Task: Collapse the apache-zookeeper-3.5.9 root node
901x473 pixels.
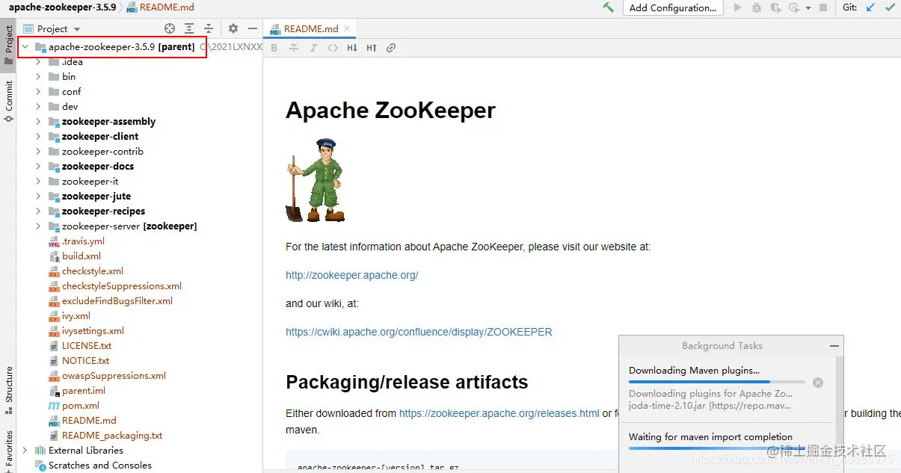Action: pyautogui.click(x=25, y=46)
